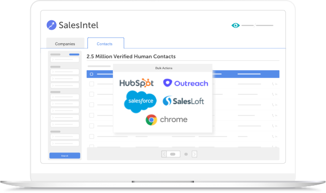Select the HubSpot integration logo

click(137, 83)
